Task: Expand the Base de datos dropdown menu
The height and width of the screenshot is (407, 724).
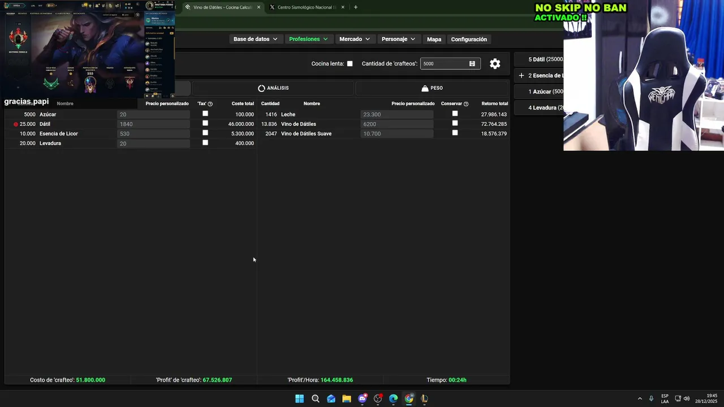Action: 255,39
